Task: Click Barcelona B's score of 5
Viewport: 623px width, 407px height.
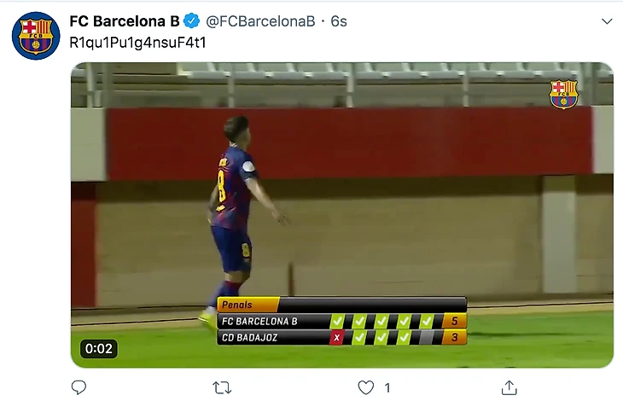Action: click(x=454, y=321)
